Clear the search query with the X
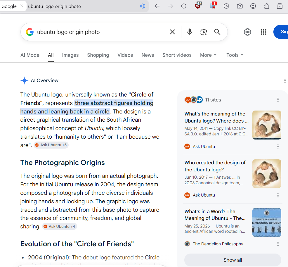The height and width of the screenshot is (267, 288). point(172,32)
